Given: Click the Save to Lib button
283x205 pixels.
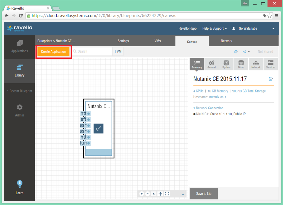Looking at the screenshot, I should coord(204,194).
